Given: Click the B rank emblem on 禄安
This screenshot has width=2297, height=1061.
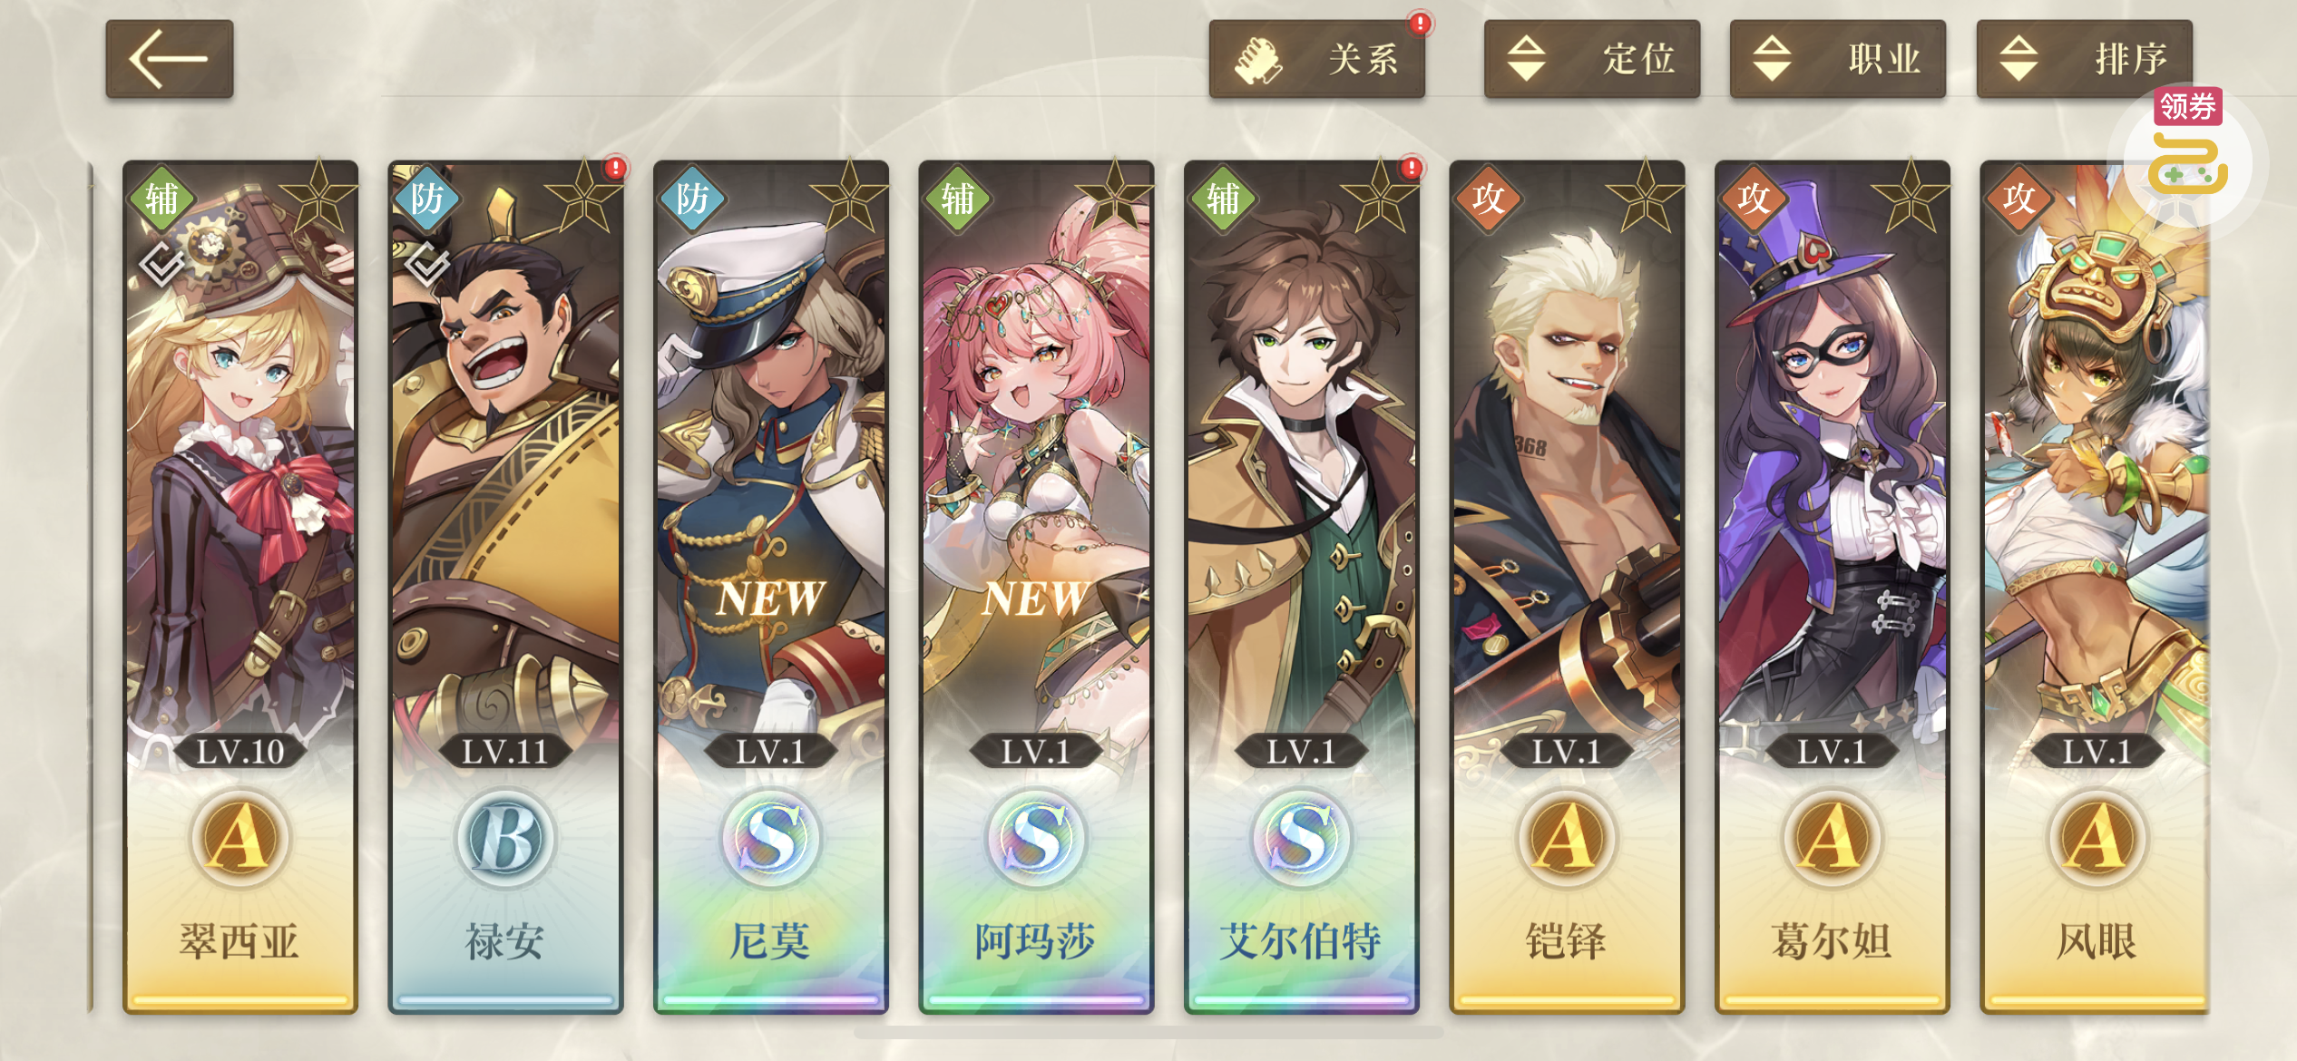Looking at the screenshot, I should [505, 838].
